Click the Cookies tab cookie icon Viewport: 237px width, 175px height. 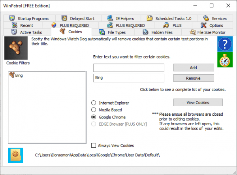pyautogui.click(x=62, y=31)
